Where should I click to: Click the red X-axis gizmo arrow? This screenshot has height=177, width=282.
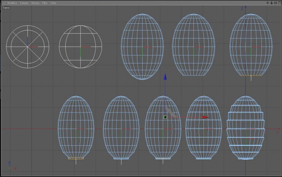tap(205, 117)
